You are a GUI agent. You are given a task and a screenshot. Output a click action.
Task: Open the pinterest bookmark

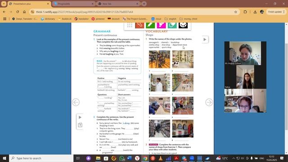point(98,19)
